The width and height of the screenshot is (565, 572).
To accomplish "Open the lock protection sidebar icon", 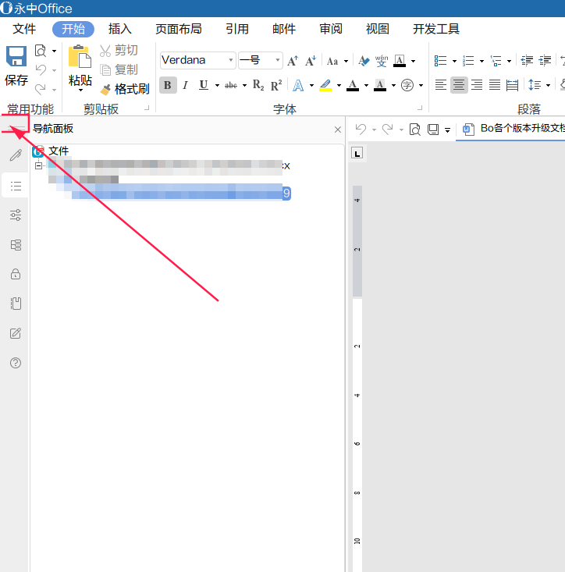I will click(16, 274).
